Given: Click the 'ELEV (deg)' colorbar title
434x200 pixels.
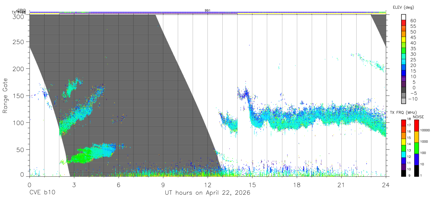Looking at the screenshot, I should pos(403,7).
